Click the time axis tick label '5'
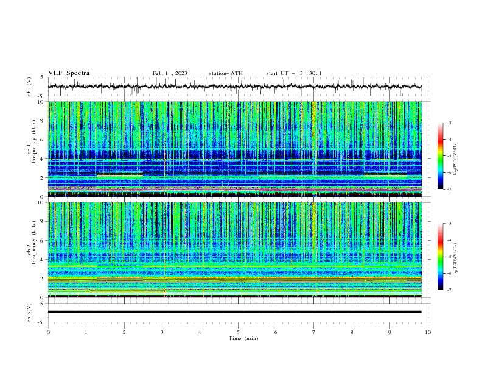The height and width of the screenshot is (373, 482). tap(238, 332)
